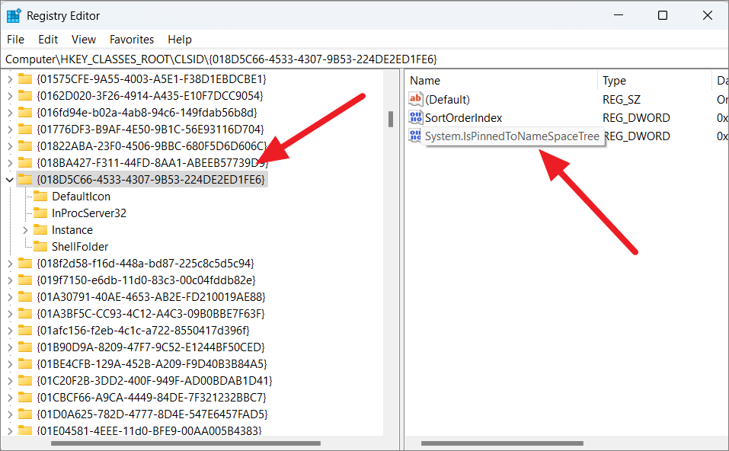Maximize the Registry Editor window
The height and width of the screenshot is (451, 729).
663,15
